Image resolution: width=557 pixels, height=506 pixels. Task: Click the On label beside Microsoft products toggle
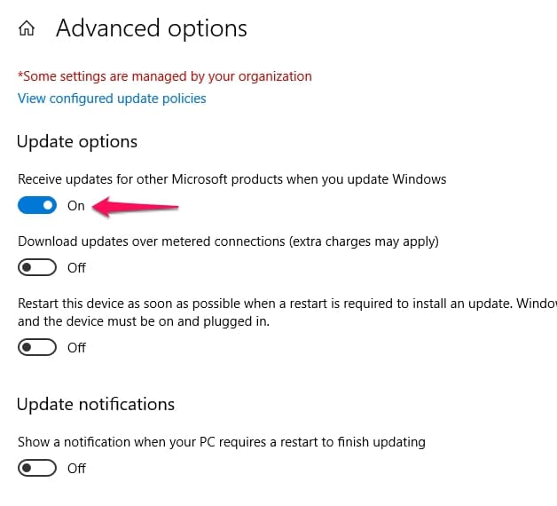click(76, 206)
